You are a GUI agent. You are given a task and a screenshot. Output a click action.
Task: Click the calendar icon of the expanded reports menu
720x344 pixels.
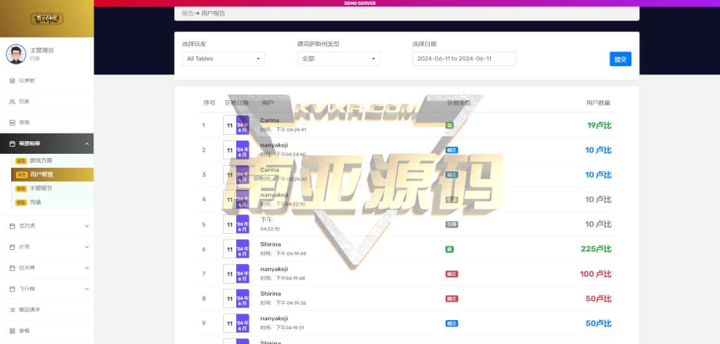click(13, 143)
